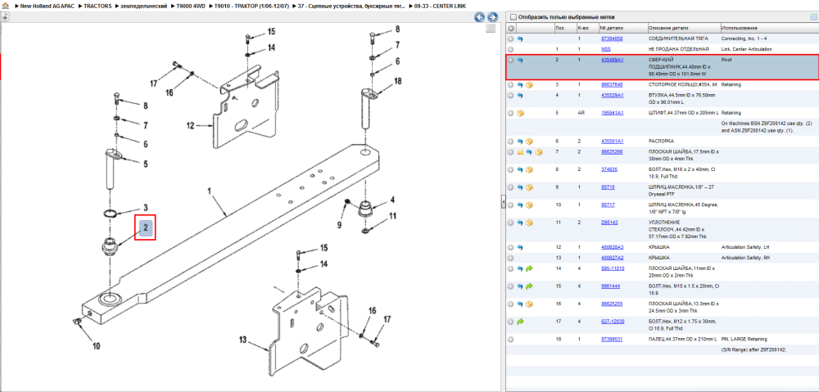
Task: Open T9000 4WD breadcrumb item
Action: 191,5
